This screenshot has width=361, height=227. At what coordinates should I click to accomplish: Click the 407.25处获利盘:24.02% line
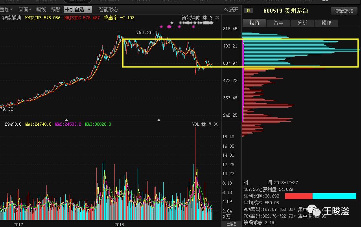[269, 189]
